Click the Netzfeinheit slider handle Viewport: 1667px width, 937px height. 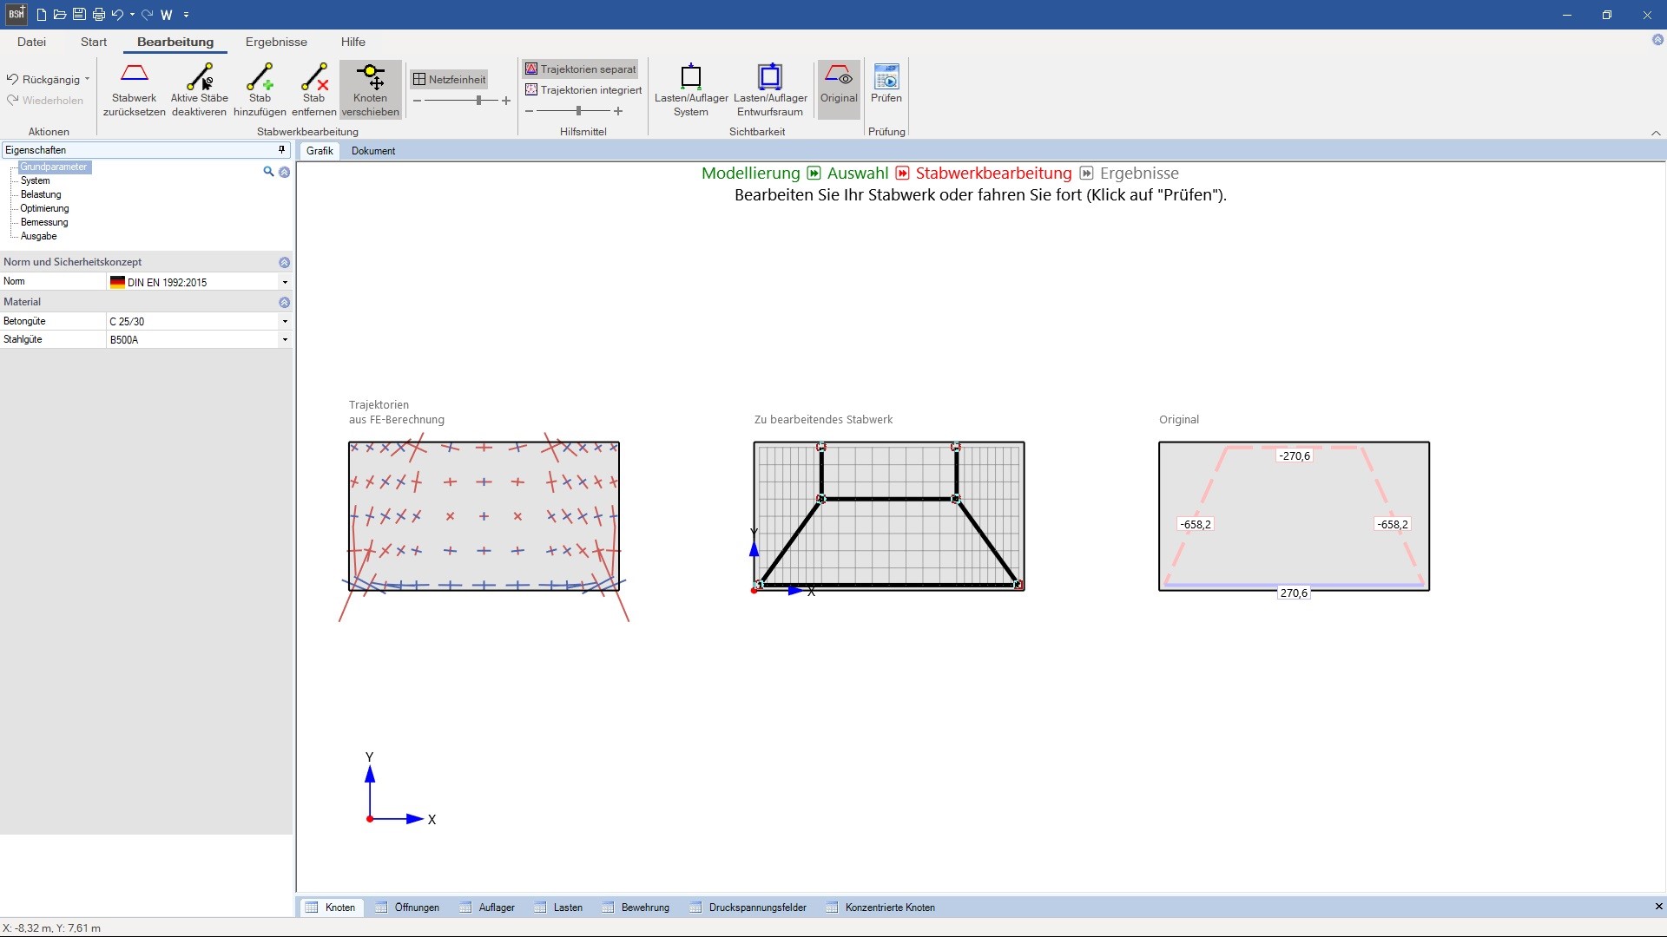coord(479,101)
